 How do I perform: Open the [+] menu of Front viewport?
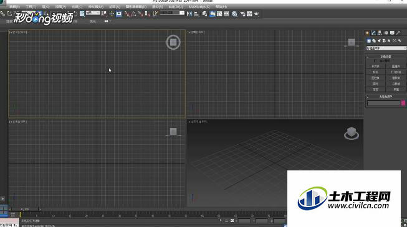point(189,32)
